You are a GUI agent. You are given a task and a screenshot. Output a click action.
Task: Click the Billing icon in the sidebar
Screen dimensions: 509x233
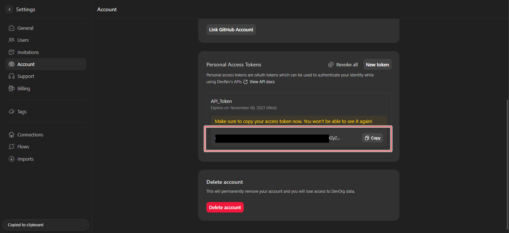click(x=12, y=89)
